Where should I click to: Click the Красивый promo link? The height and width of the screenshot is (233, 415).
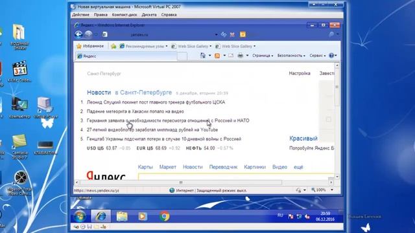click(303, 139)
